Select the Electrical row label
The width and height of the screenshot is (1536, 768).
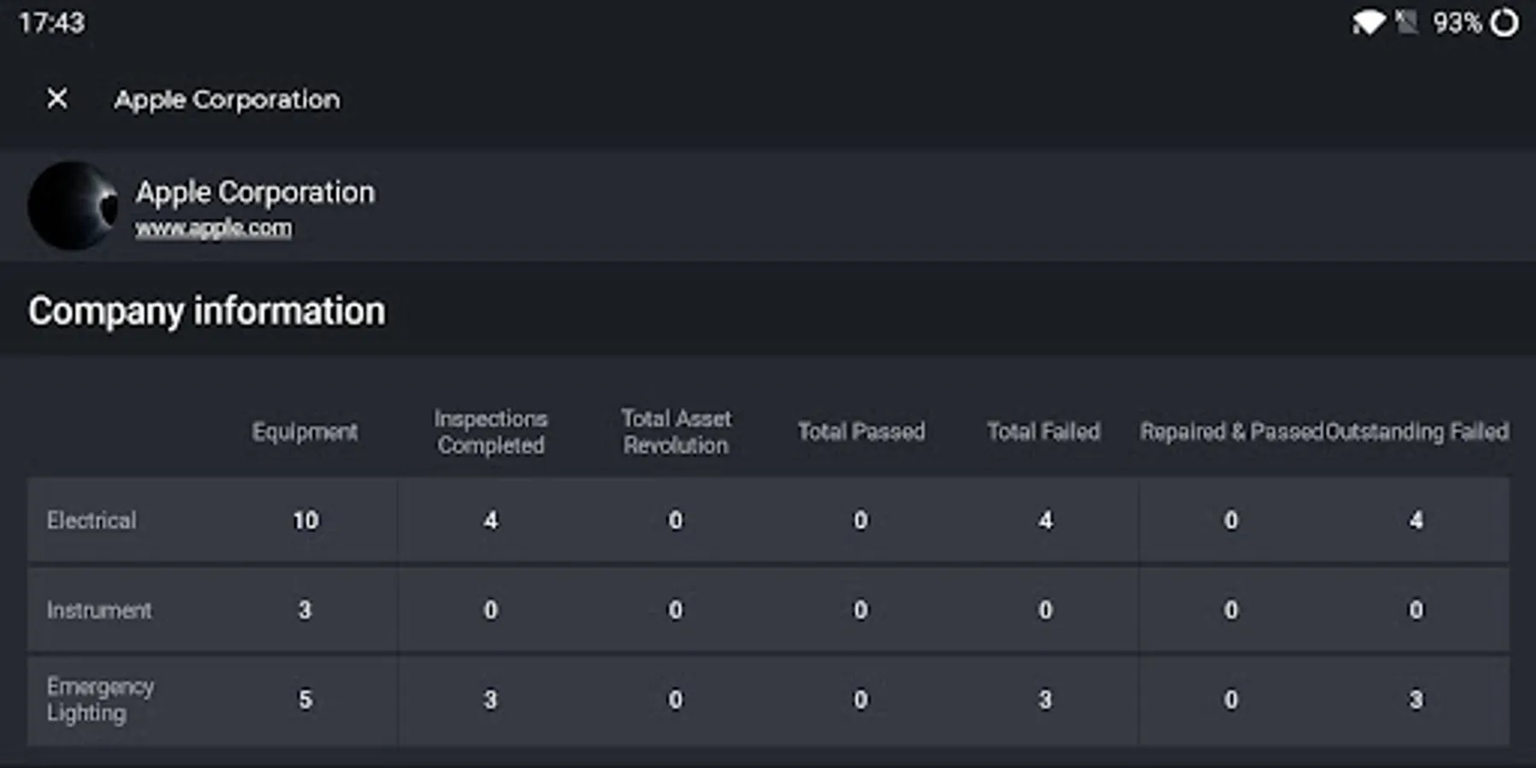click(x=91, y=521)
